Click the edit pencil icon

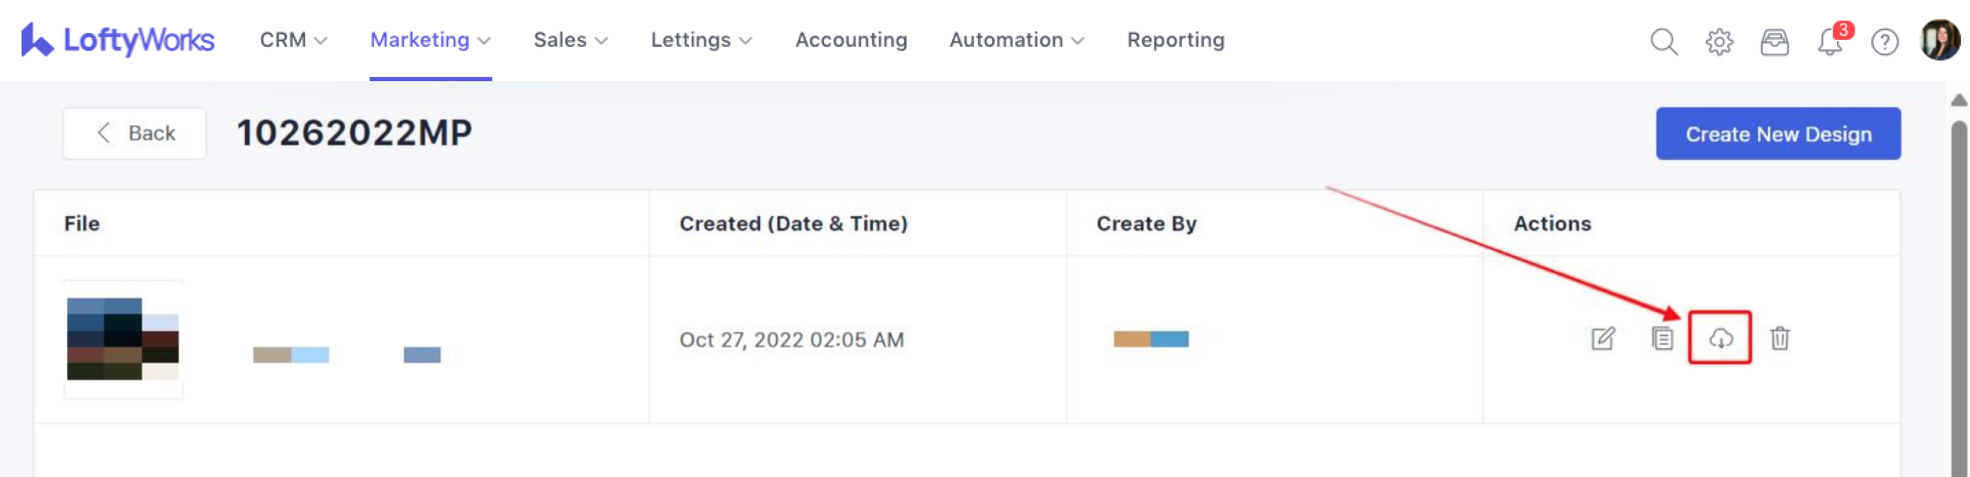(1602, 338)
